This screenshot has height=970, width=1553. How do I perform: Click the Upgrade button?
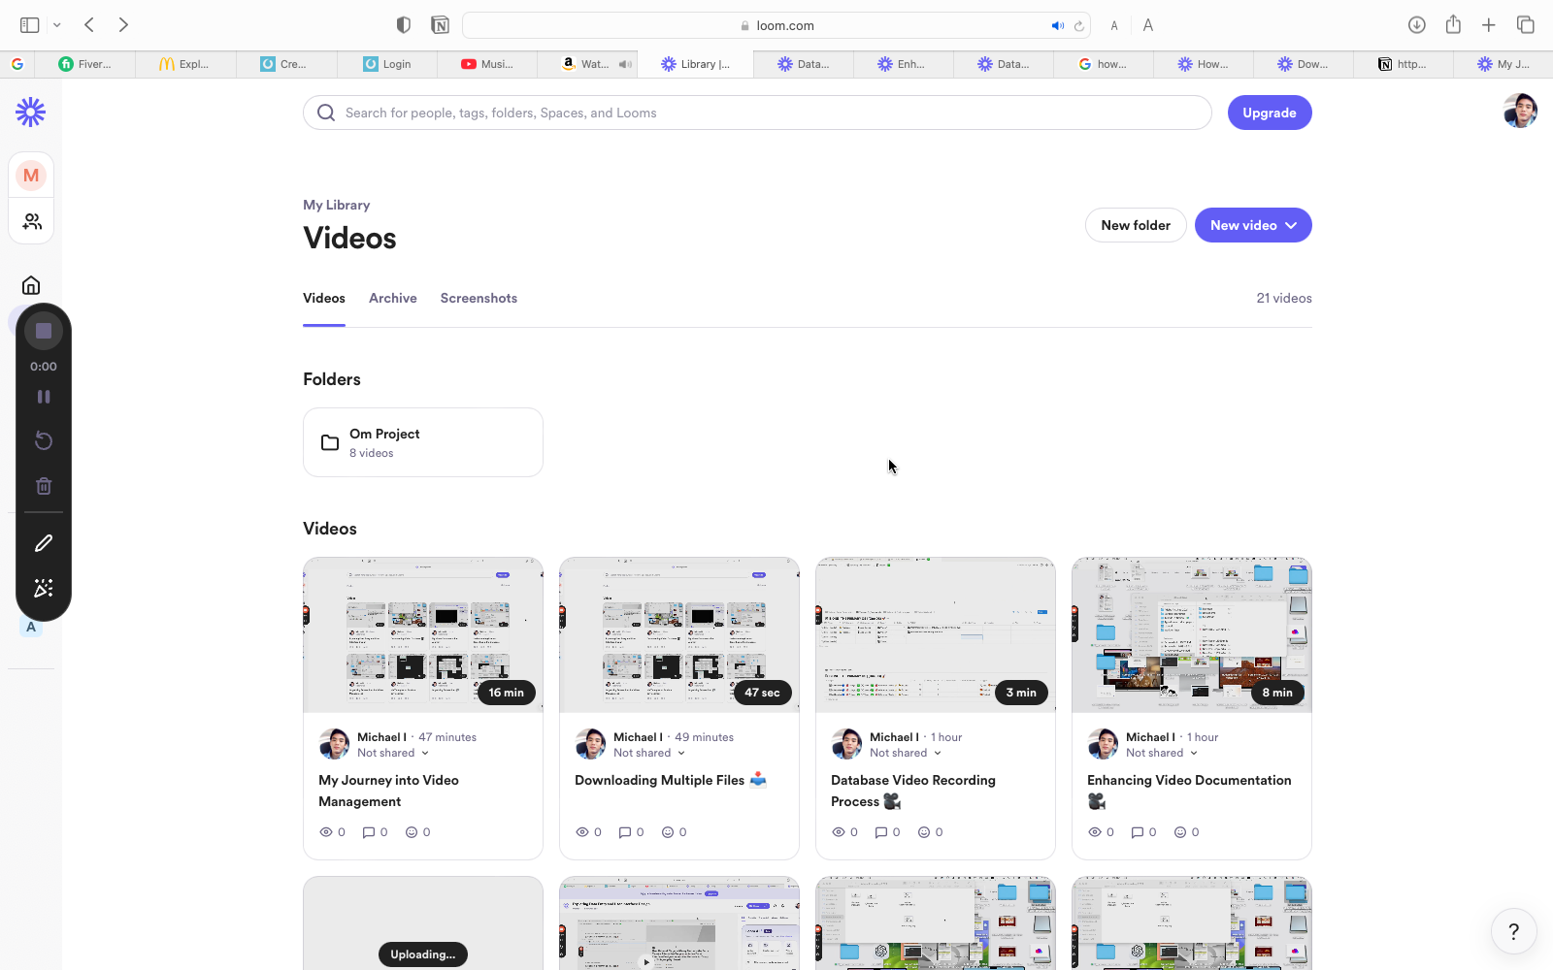tap(1270, 113)
